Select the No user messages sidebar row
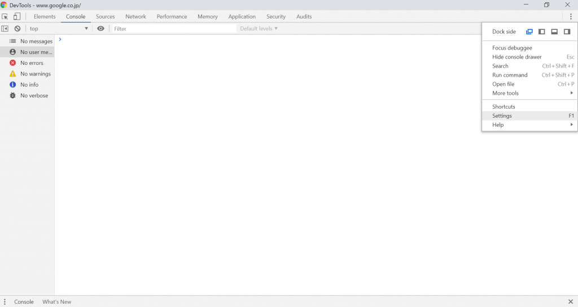The height and width of the screenshot is (307, 578). (27, 52)
